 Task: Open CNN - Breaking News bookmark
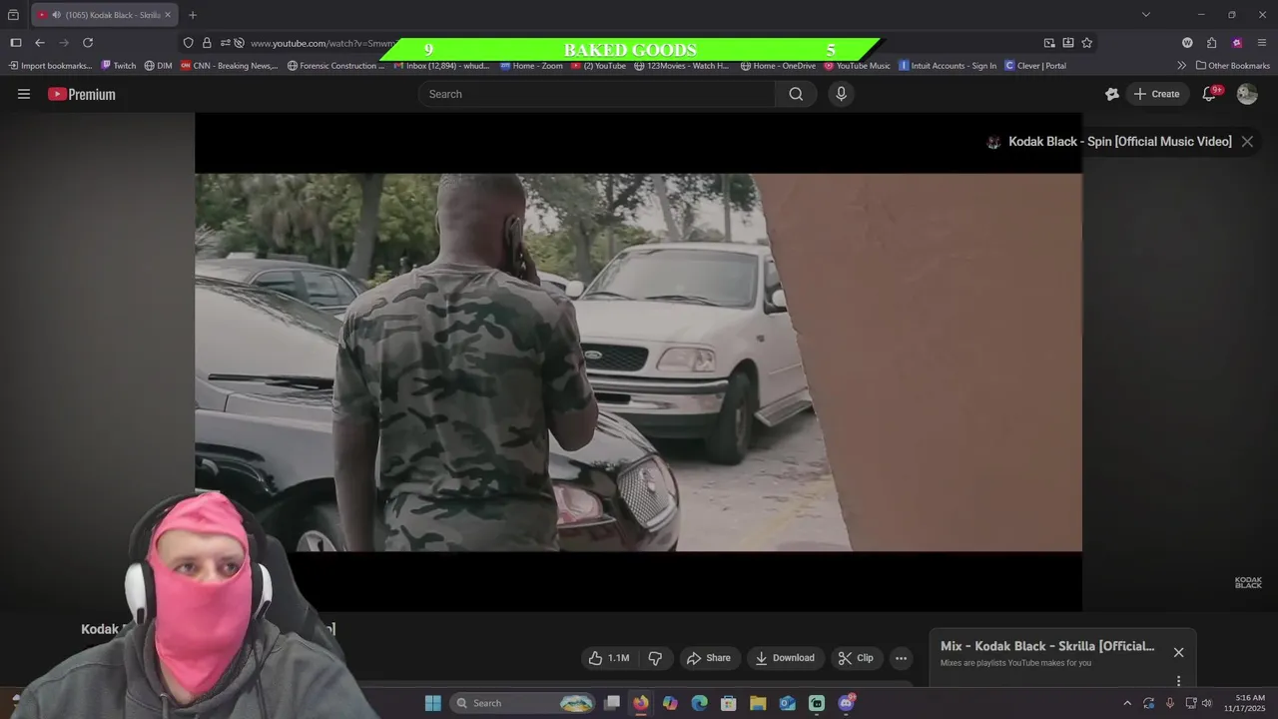[230, 66]
